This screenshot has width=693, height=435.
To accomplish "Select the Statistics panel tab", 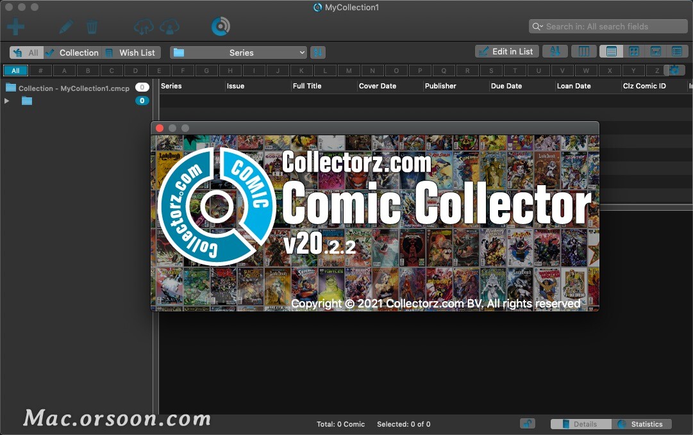I will coord(641,424).
